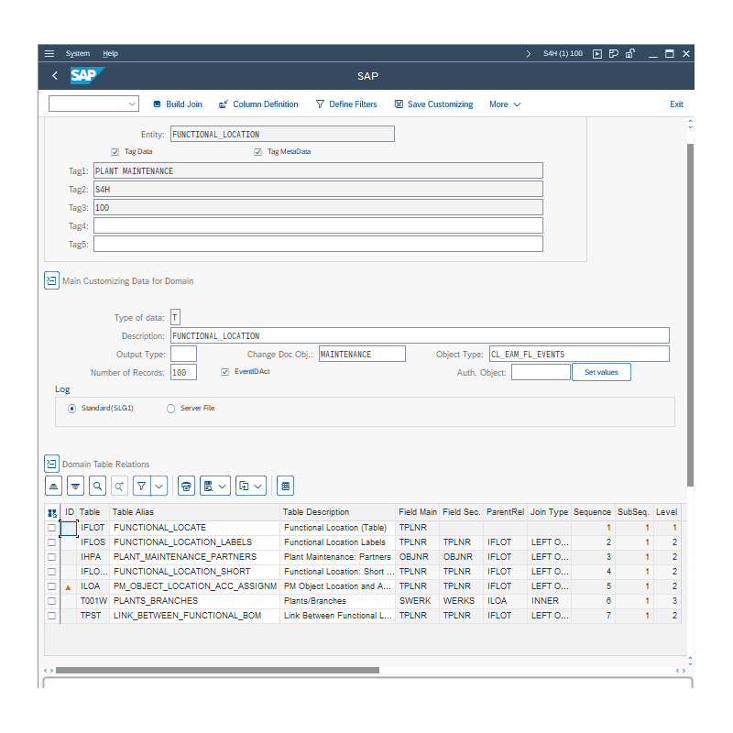The width and height of the screenshot is (733, 733).
Task: Select the Server File radio button
Action: [170, 409]
